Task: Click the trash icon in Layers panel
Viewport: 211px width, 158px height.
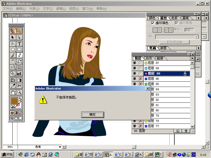Action: (186, 131)
